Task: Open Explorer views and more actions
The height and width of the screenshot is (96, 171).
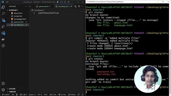Action: coord(26,6)
